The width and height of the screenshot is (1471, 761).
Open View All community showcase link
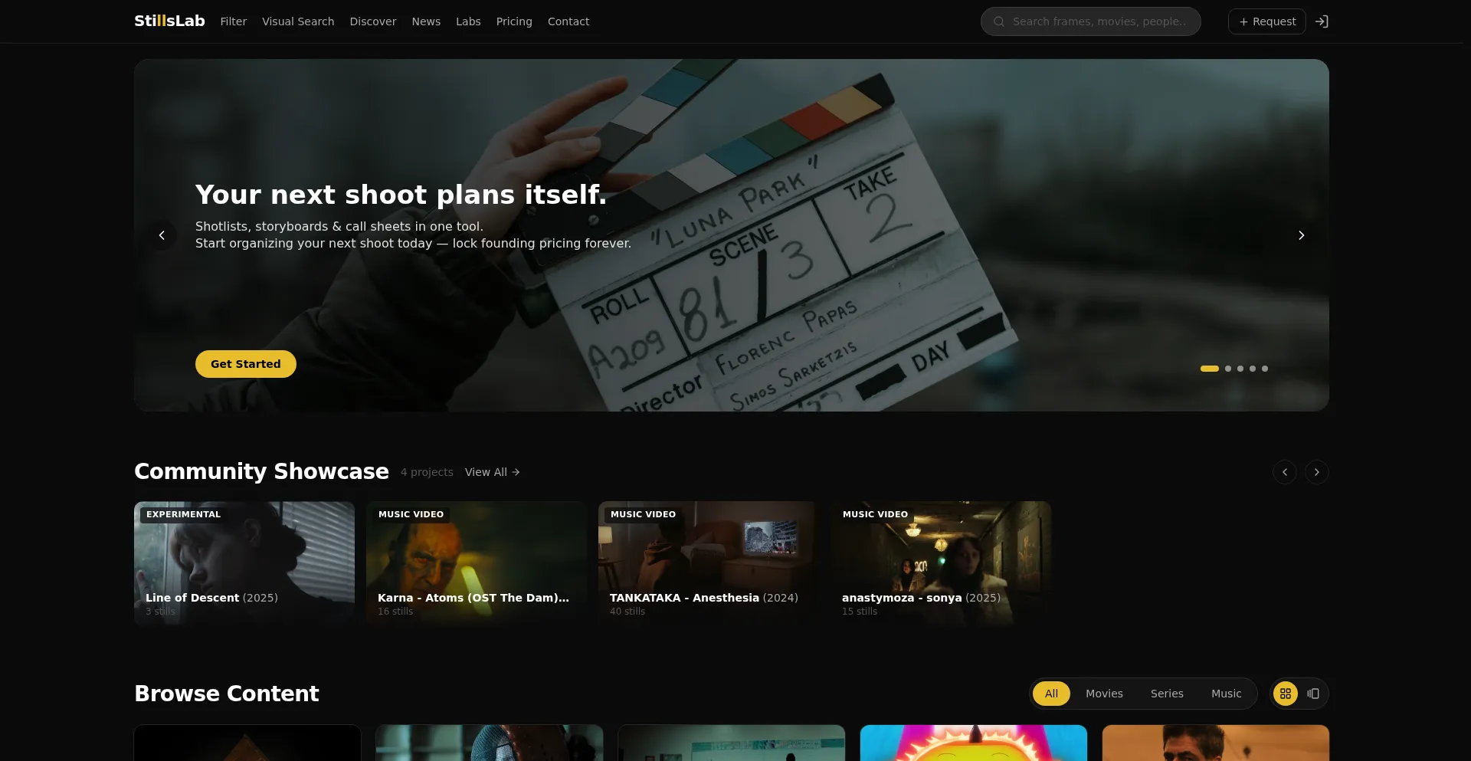click(x=492, y=472)
